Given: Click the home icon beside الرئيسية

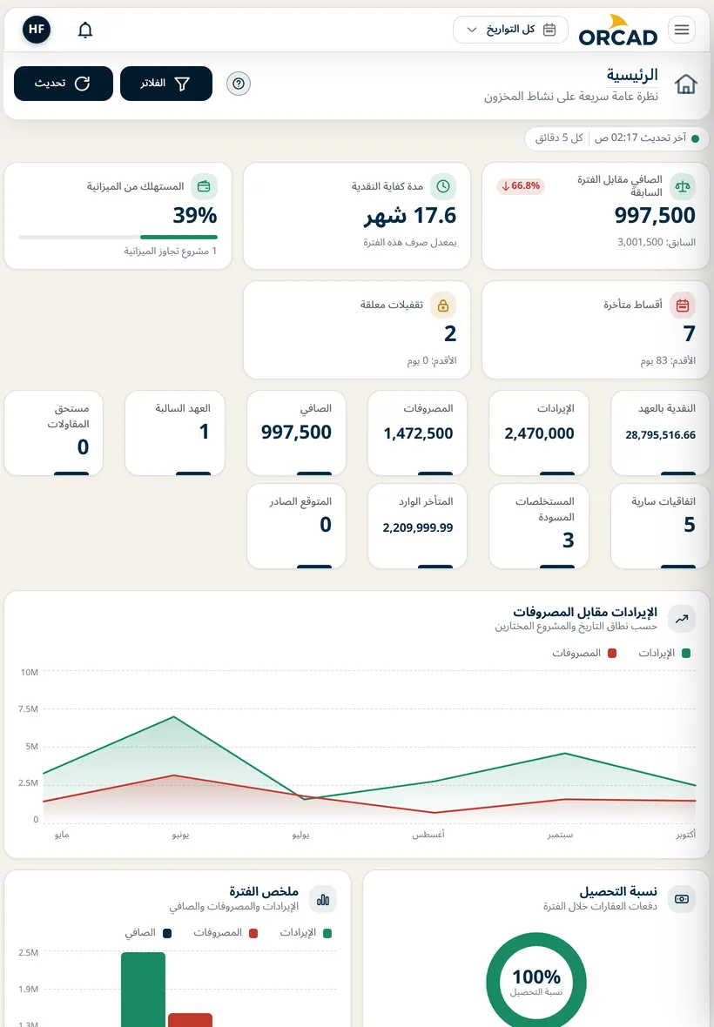Looking at the screenshot, I should 686,84.
